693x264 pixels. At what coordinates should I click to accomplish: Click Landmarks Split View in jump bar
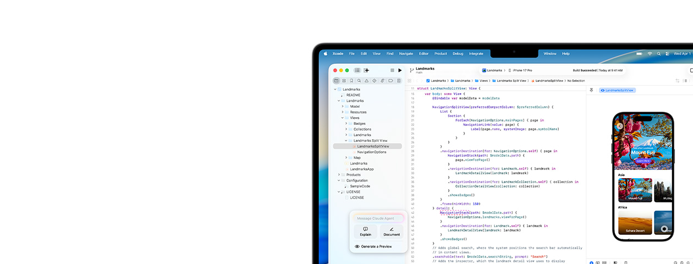(510, 80)
